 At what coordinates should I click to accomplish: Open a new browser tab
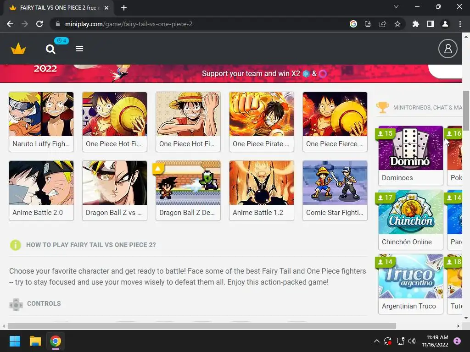point(124,8)
